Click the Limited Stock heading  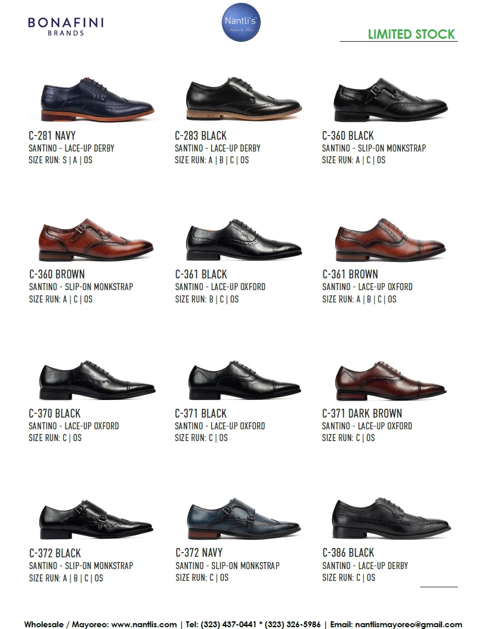(x=411, y=34)
